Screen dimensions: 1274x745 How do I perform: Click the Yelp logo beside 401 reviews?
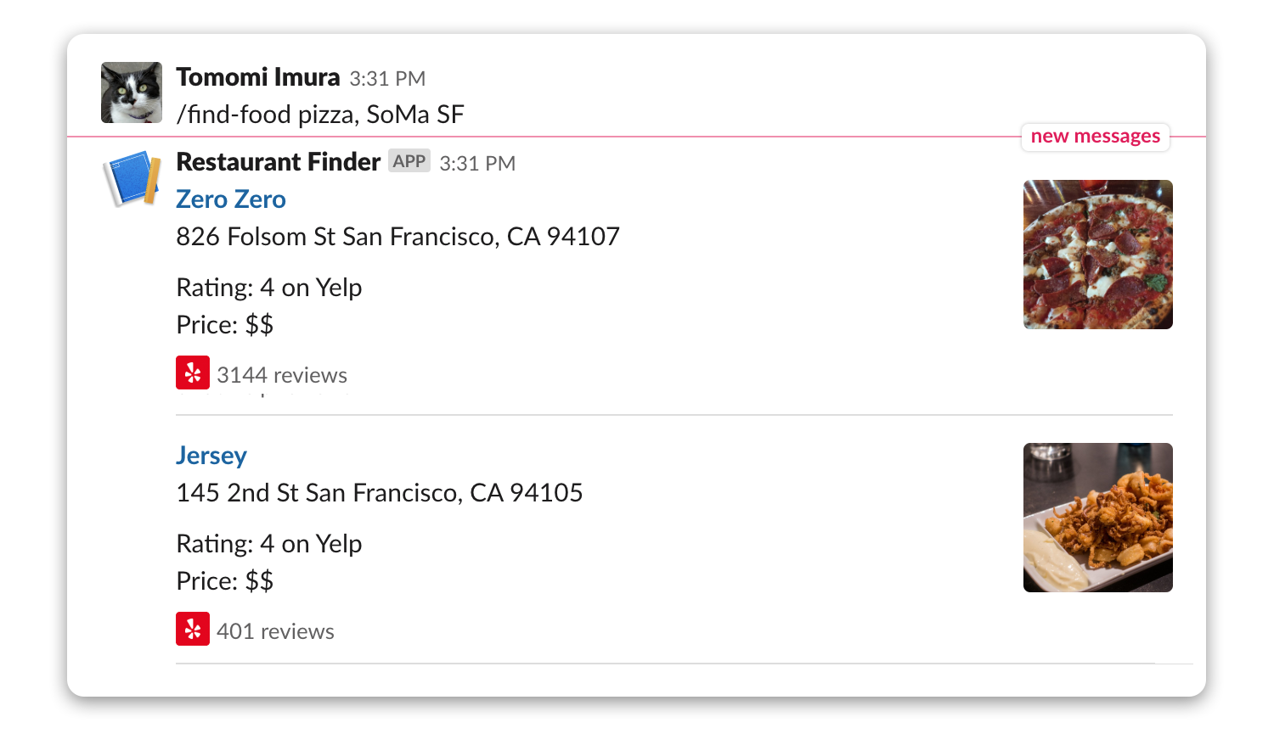coord(193,629)
